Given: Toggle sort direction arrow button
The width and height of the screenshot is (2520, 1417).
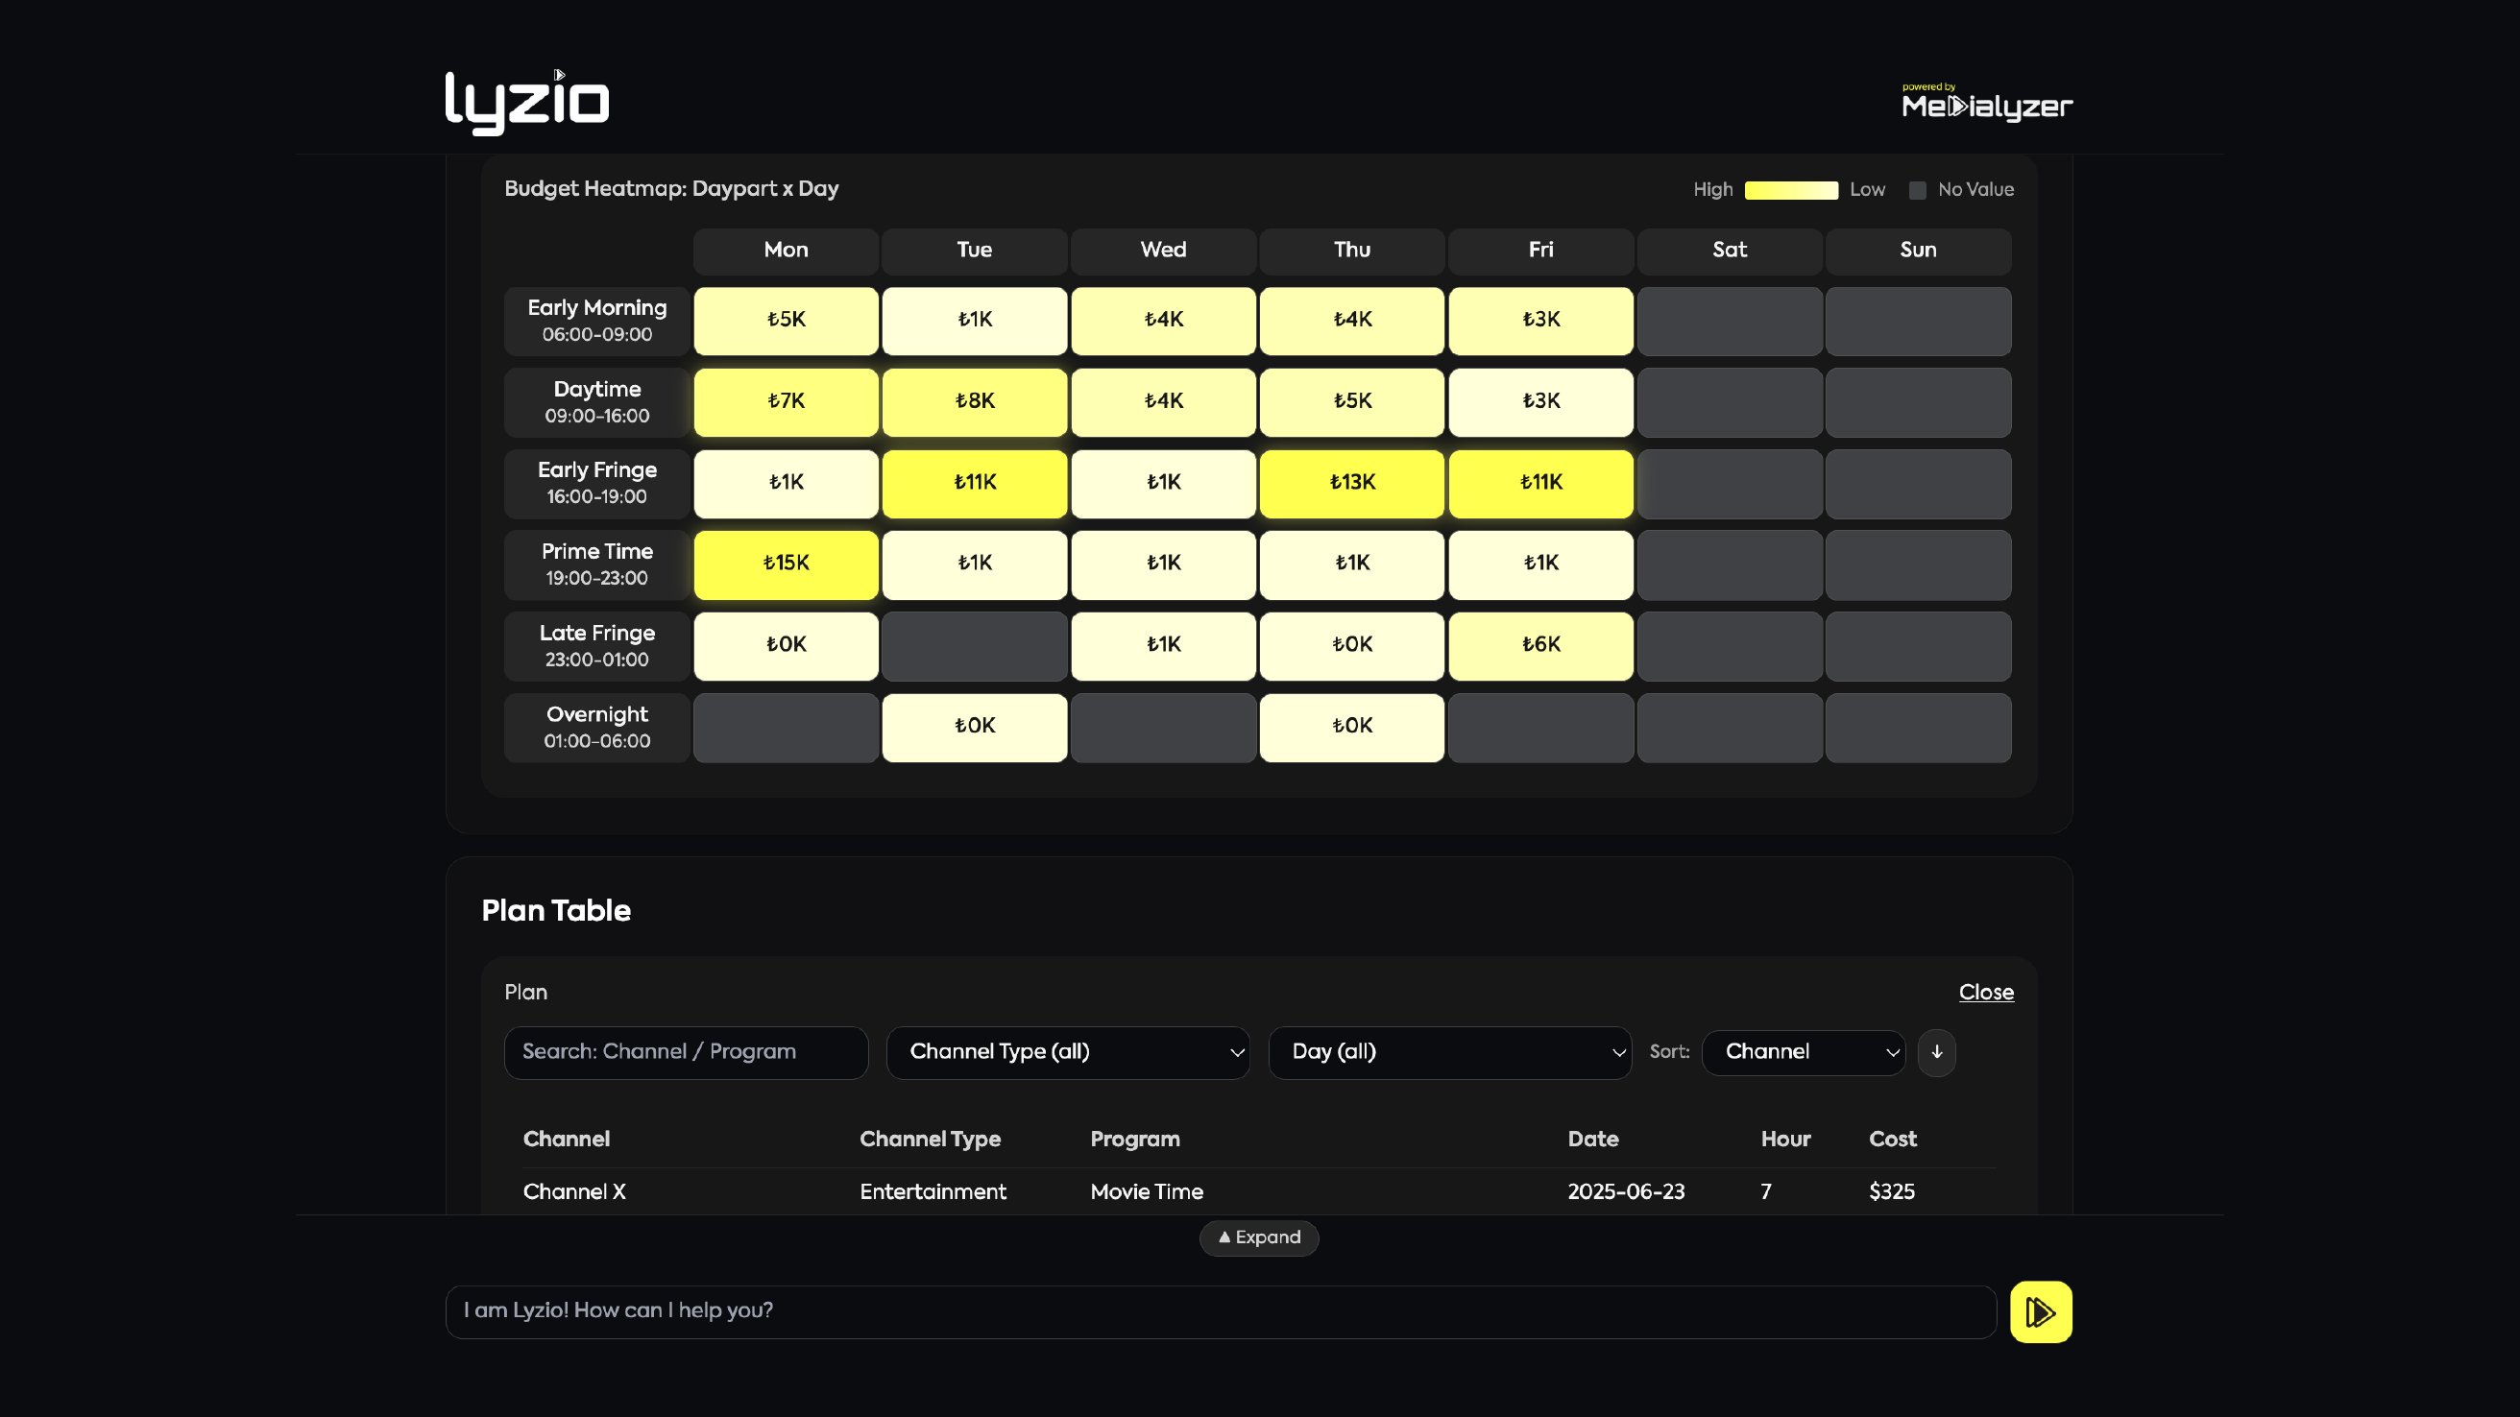Looking at the screenshot, I should click(x=1936, y=1052).
